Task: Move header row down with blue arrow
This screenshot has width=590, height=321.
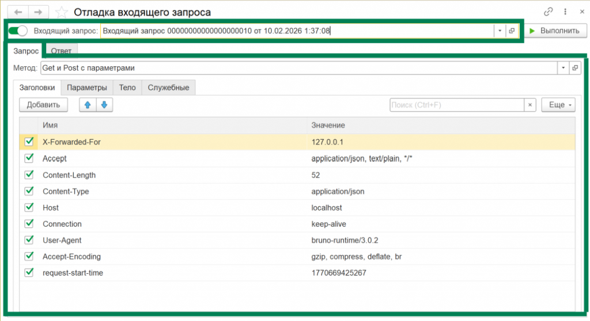Action: point(104,105)
